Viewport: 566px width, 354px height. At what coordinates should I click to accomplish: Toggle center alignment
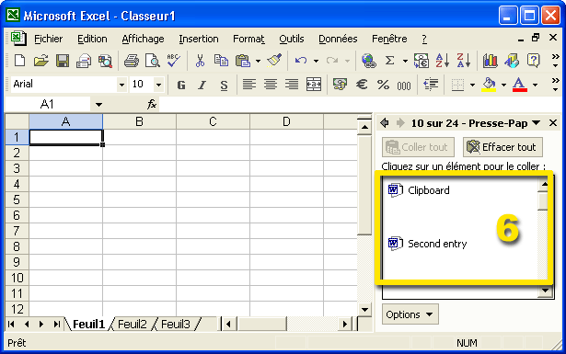(271, 85)
